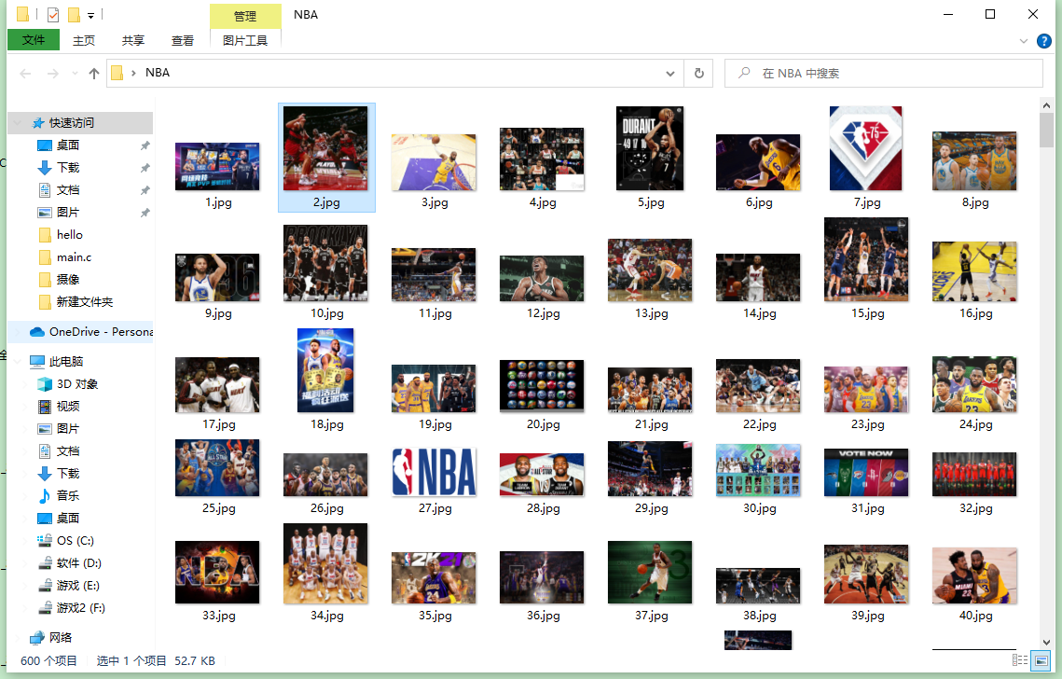Open Quick Access toolbar properties icon
This screenshot has height=679, width=1062.
[x=53, y=14]
